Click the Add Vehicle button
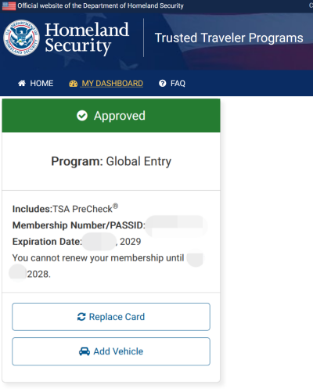 tap(111, 351)
